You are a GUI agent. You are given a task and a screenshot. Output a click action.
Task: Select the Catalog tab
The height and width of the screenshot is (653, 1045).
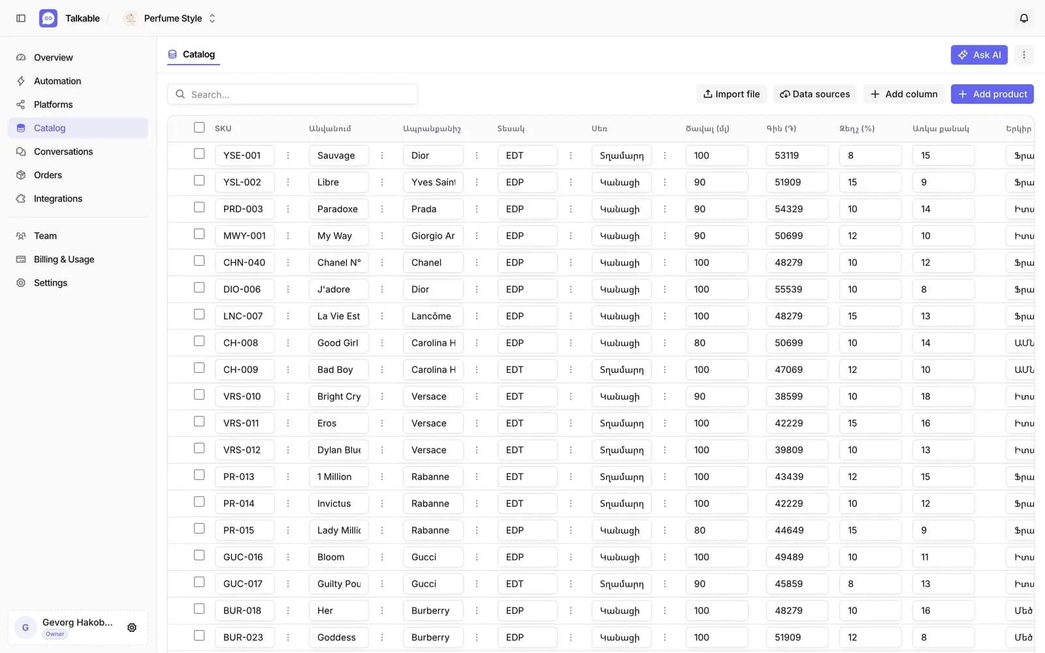pyautogui.click(x=193, y=54)
